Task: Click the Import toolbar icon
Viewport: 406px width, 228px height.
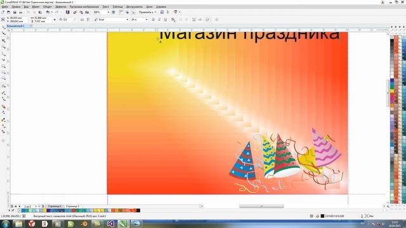Action: coord(75,12)
